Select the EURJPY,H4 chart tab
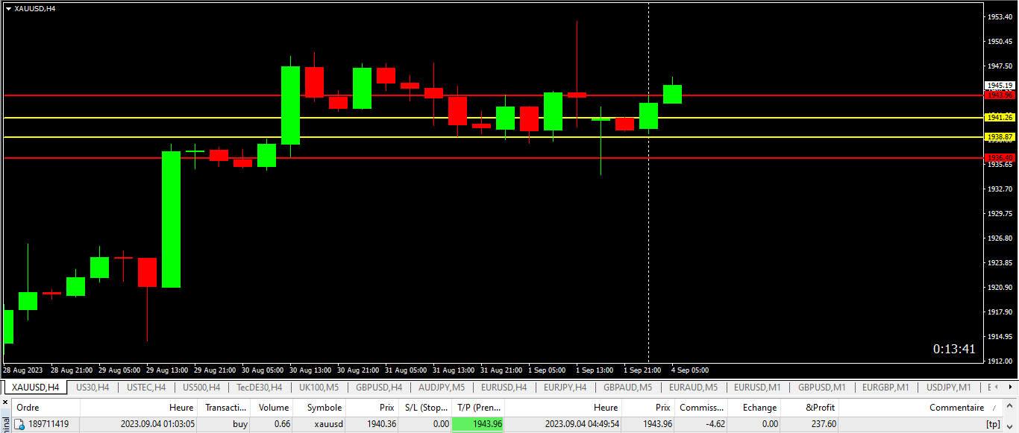Image resolution: width=1019 pixels, height=433 pixels. pyautogui.click(x=565, y=388)
